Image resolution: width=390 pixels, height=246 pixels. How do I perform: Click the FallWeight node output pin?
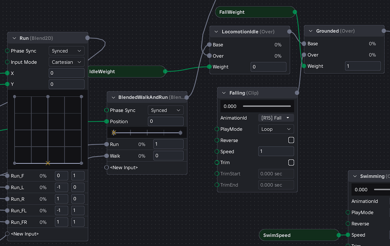point(294,12)
